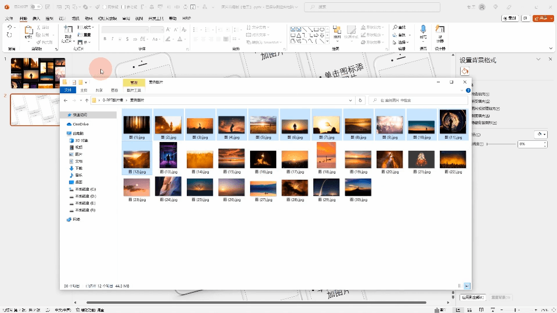The image size is (557, 313).
Task: Expand Explorer address bar history dropdown
Action: pos(350,100)
